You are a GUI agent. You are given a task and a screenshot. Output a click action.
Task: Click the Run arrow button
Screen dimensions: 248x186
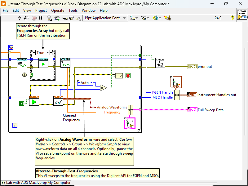20,18
